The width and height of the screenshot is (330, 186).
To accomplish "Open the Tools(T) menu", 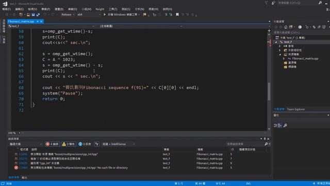I will (x=113, y=9).
